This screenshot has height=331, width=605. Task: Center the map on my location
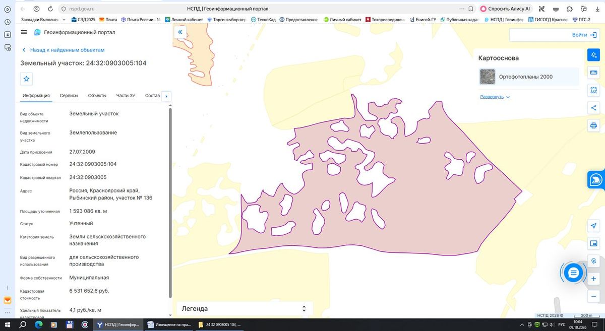click(593, 226)
